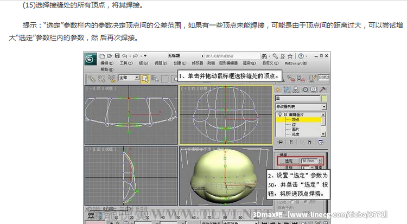Screen dimensions: 407x224
Task: Open the 动画 menu
Action: click(211, 63)
